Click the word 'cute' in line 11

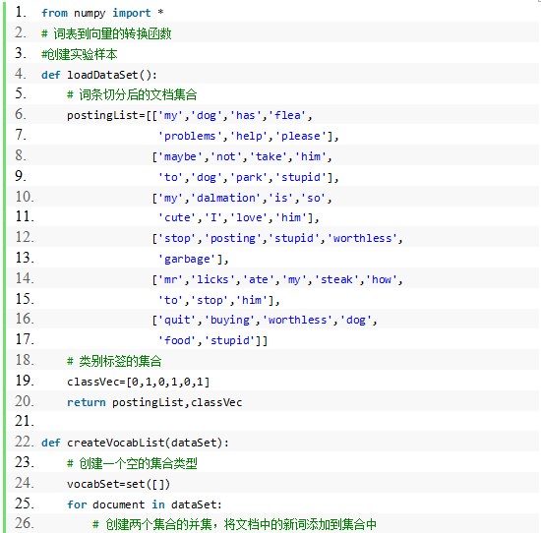pos(177,217)
